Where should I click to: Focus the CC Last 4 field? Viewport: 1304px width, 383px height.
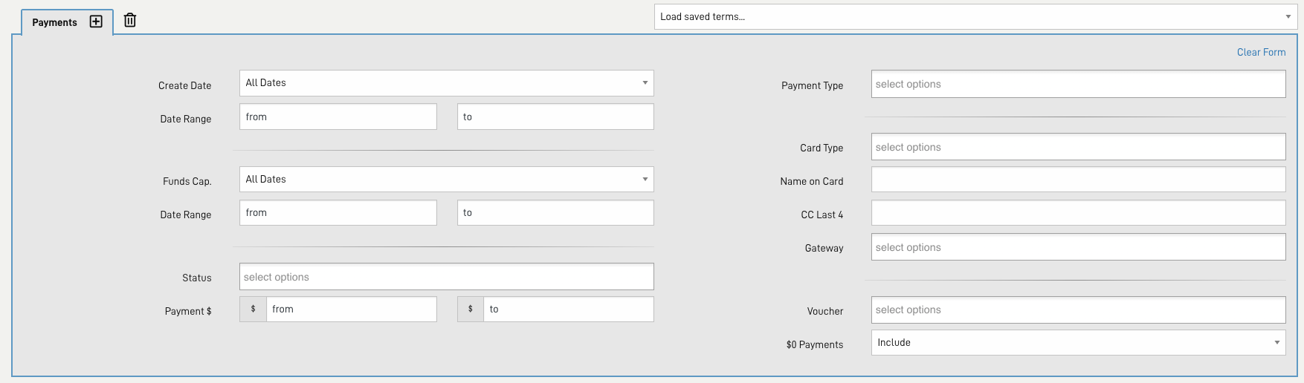pos(1078,213)
